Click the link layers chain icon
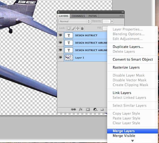The height and width of the screenshot is (143, 159). pyautogui.click(x=73, y=109)
